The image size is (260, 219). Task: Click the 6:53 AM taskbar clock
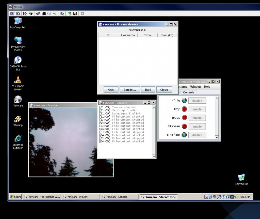(x=245, y=197)
